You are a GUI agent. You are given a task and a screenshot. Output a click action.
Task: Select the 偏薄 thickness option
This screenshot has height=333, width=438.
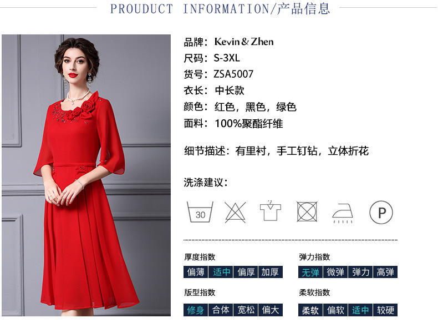point(196,272)
